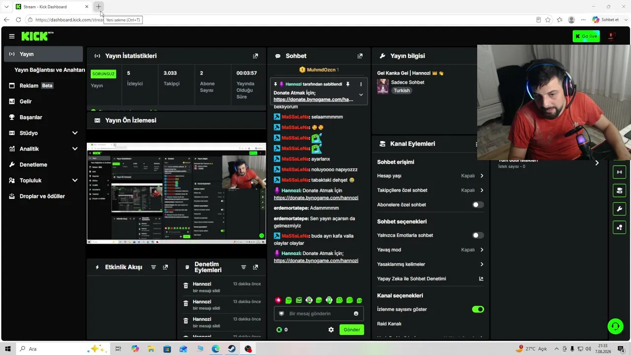Image resolution: width=631 pixels, height=355 pixels.
Task: Open a new browser tab
Action: click(99, 7)
